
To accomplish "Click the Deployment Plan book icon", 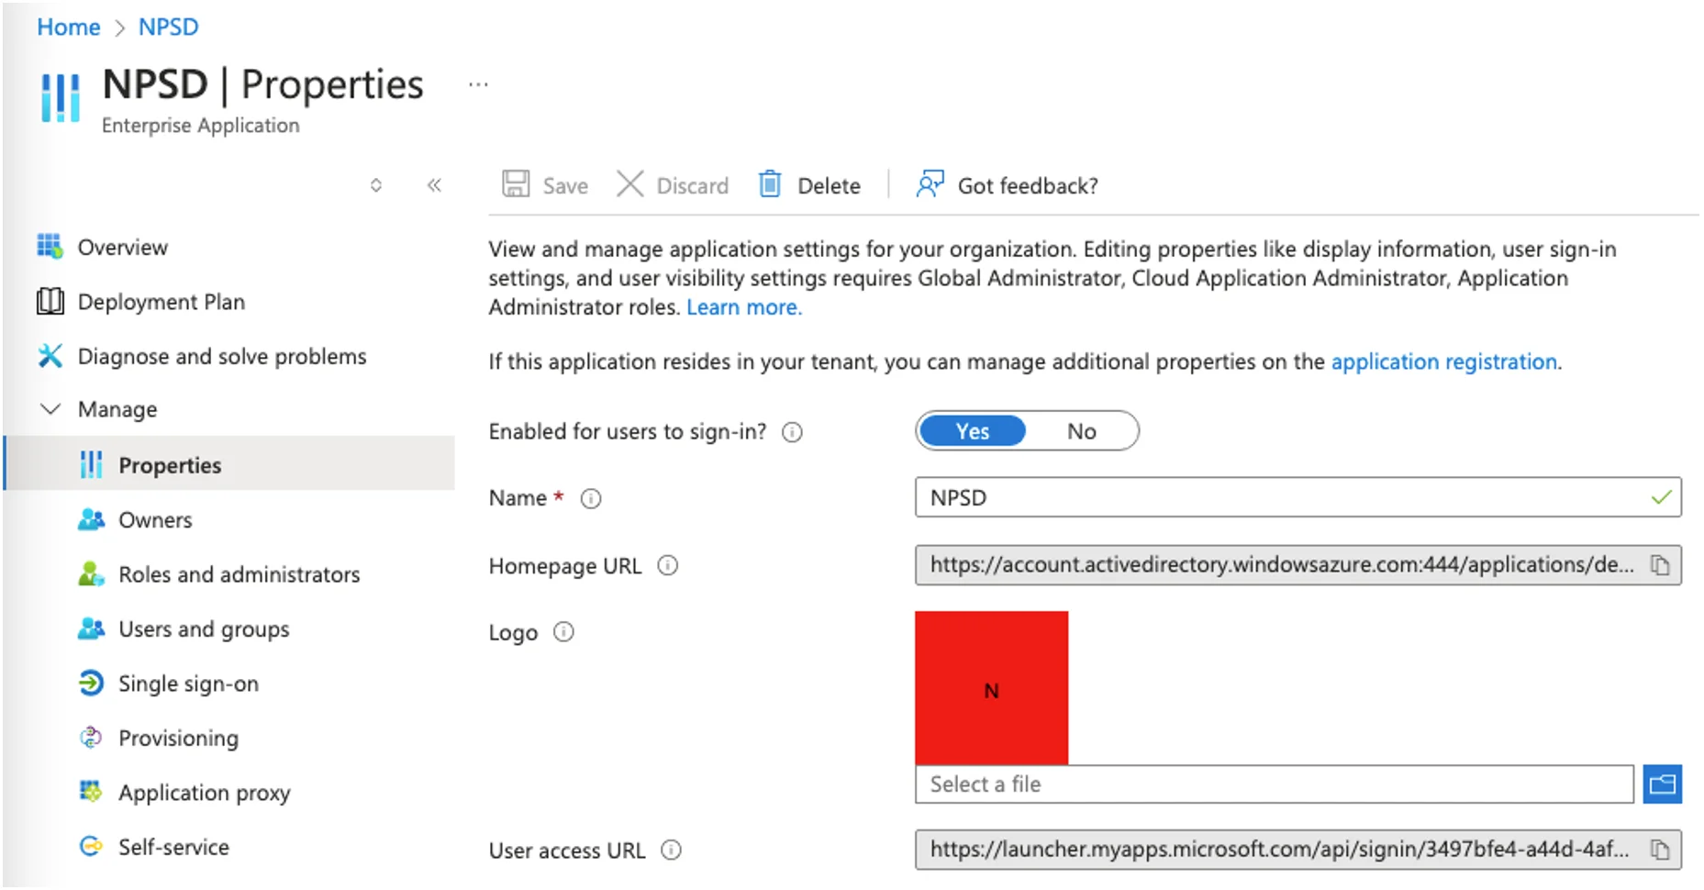I will click(x=50, y=301).
